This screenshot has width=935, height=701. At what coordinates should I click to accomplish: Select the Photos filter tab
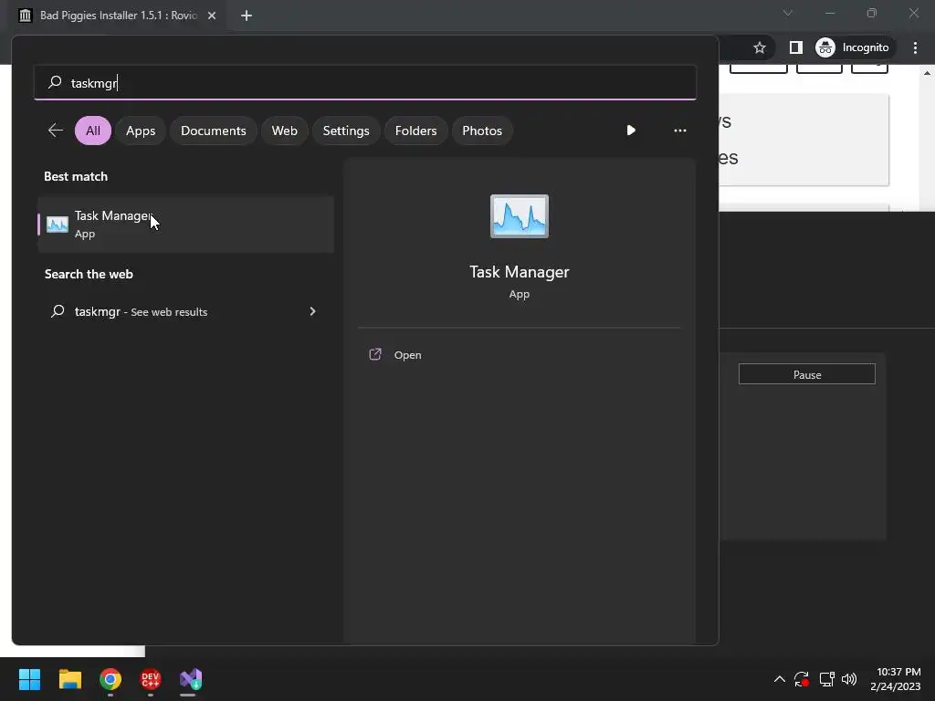(x=482, y=131)
